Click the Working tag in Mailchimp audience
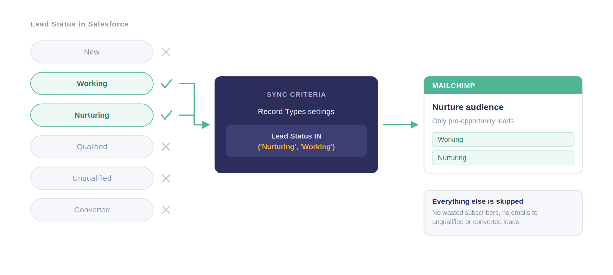This screenshot has height=275, width=613. click(x=503, y=140)
